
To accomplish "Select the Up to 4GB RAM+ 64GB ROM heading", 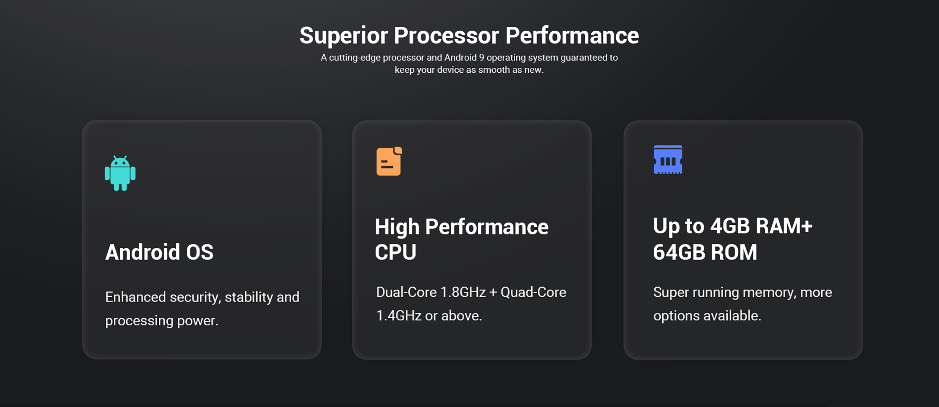I will (x=733, y=239).
